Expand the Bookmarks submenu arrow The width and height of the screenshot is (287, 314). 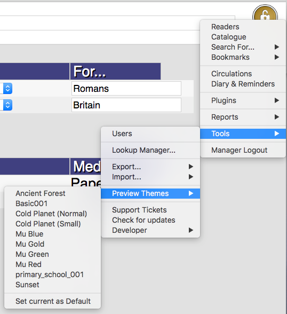tap(277, 57)
